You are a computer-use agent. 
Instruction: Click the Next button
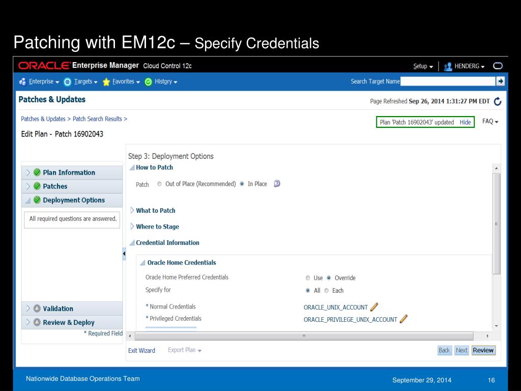click(x=461, y=350)
